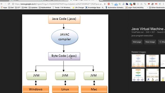165x93 pixels.
Task: Expand the Dell bookmarks folder
Action: (x=11, y=7)
